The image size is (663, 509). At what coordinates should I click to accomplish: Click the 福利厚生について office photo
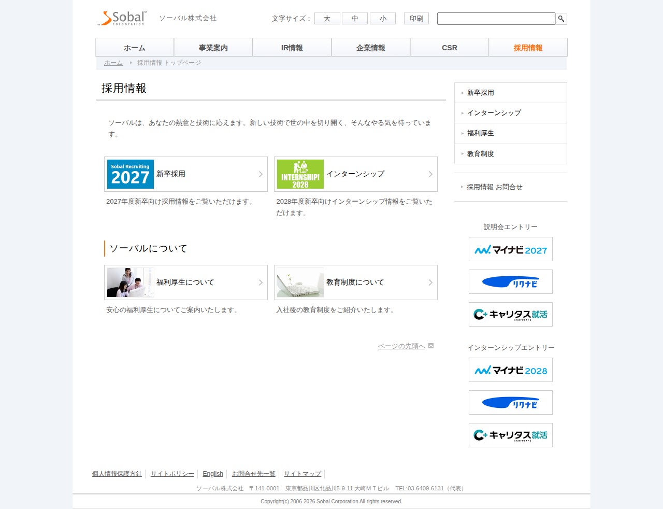131,282
